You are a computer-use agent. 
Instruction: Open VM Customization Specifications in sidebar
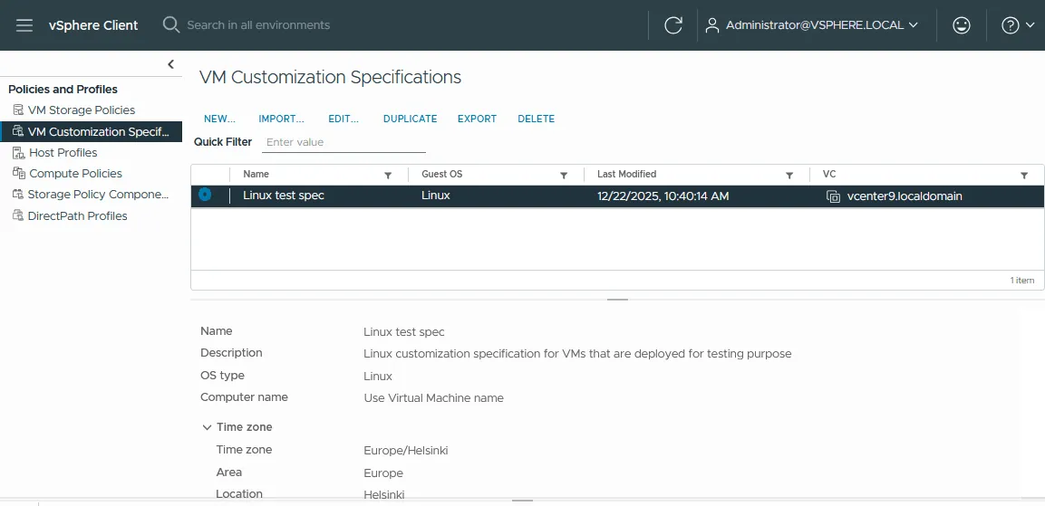pos(99,131)
